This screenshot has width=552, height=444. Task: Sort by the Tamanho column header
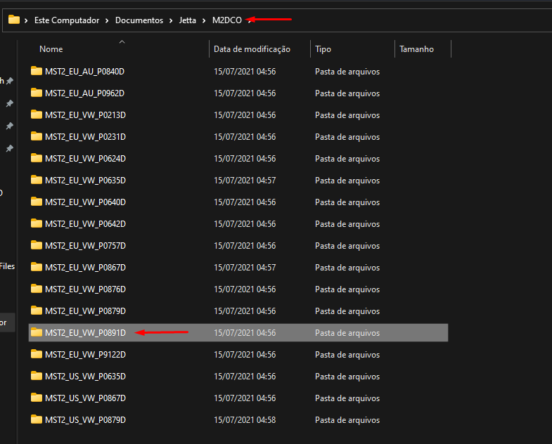[x=416, y=49]
